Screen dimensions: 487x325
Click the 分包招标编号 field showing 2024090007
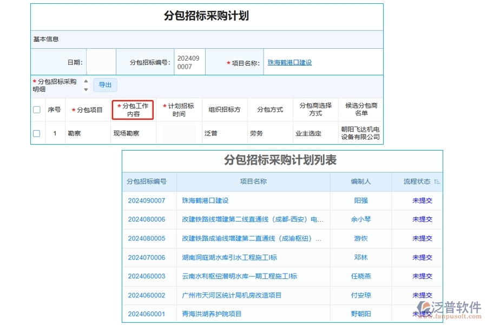(x=189, y=61)
